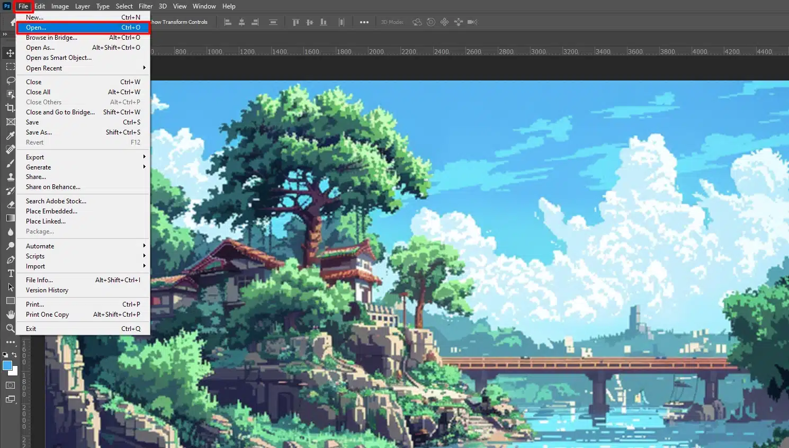This screenshot has height=448, width=789.
Task: Select the Pen tool
Action: [10, 259]
